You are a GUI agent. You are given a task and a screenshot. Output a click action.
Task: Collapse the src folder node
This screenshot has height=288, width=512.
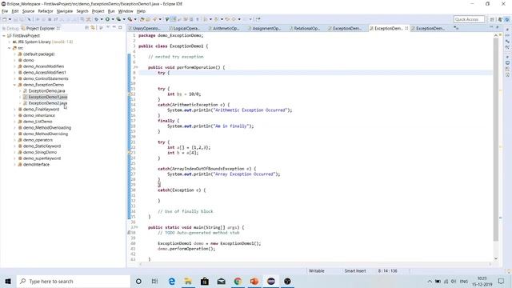pos(9,48)
